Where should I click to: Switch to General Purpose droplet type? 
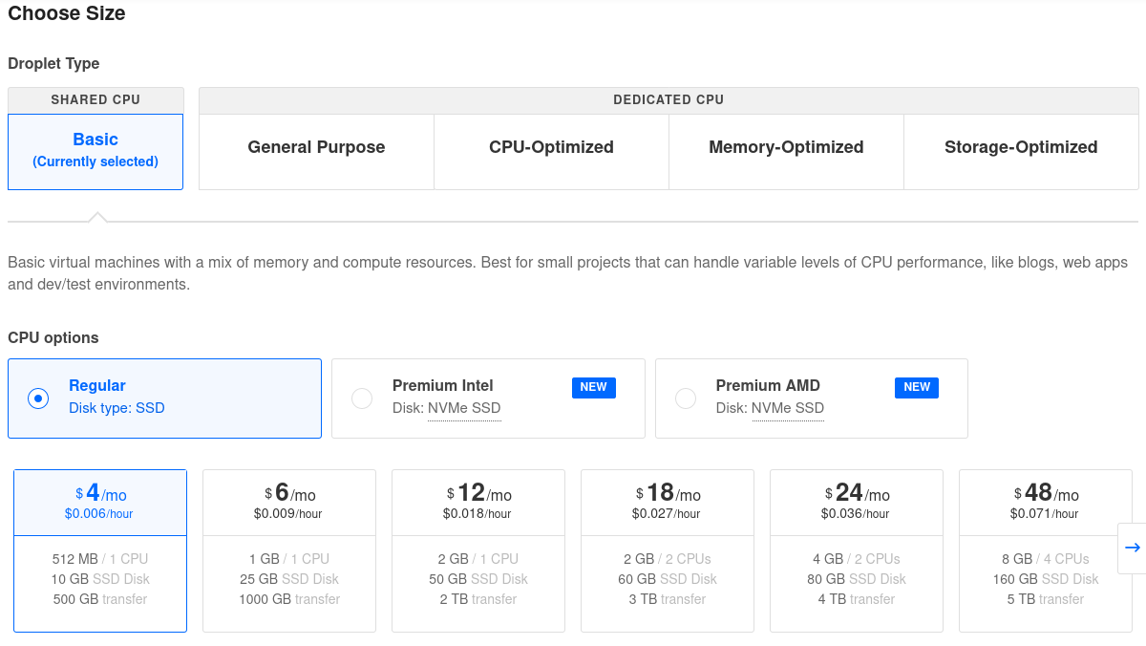point(316,148)
